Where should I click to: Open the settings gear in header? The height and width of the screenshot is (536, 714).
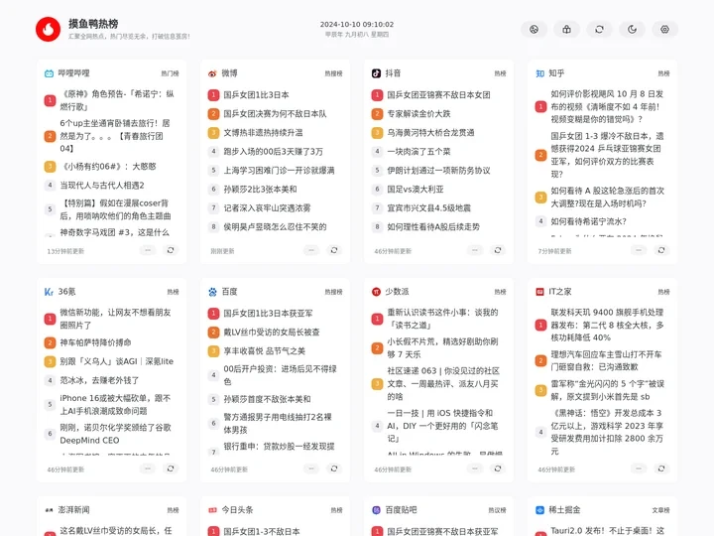tap(664, 29)
